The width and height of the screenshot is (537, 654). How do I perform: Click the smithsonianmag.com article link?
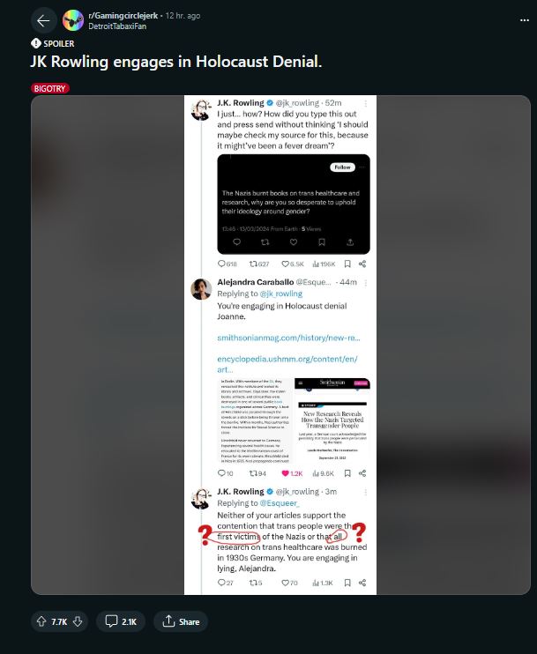pyautogui.click(x=288, y=338)
